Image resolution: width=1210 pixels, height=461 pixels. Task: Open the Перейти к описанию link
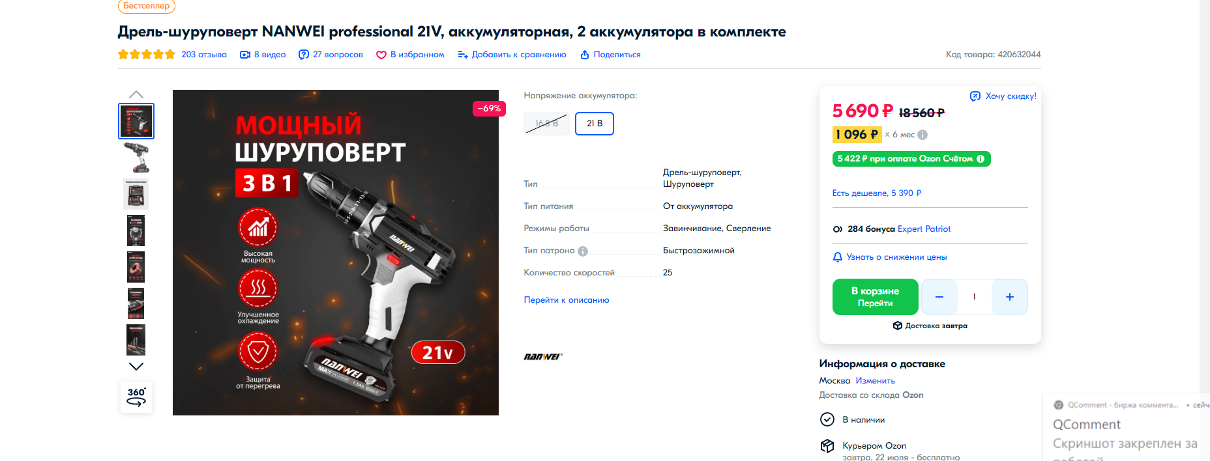567,300
